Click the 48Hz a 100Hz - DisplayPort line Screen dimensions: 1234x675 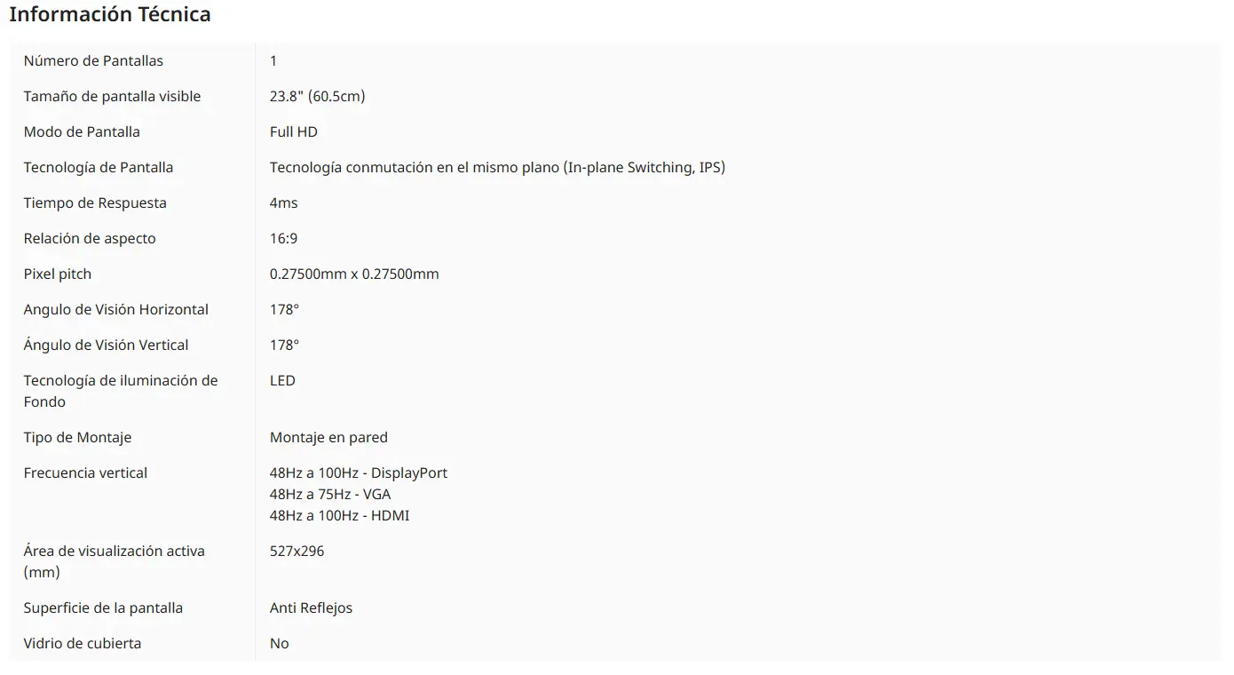point(359,472)
